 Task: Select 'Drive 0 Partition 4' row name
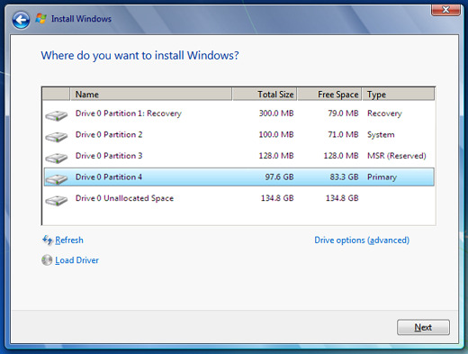pyautogui.click(x=109, y=177)
